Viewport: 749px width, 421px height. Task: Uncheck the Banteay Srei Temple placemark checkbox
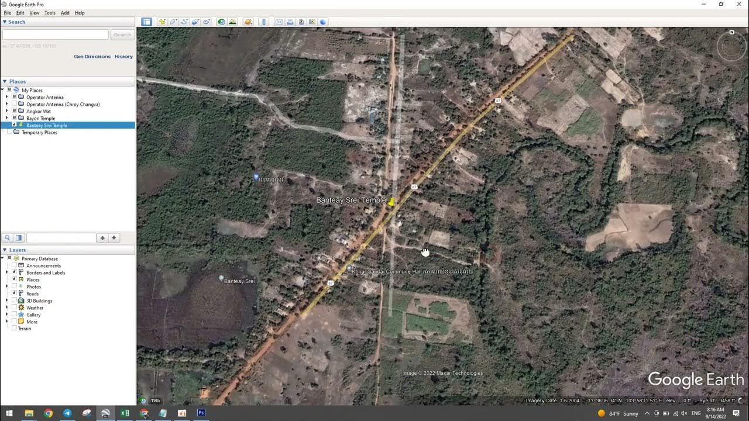(14, 125)
